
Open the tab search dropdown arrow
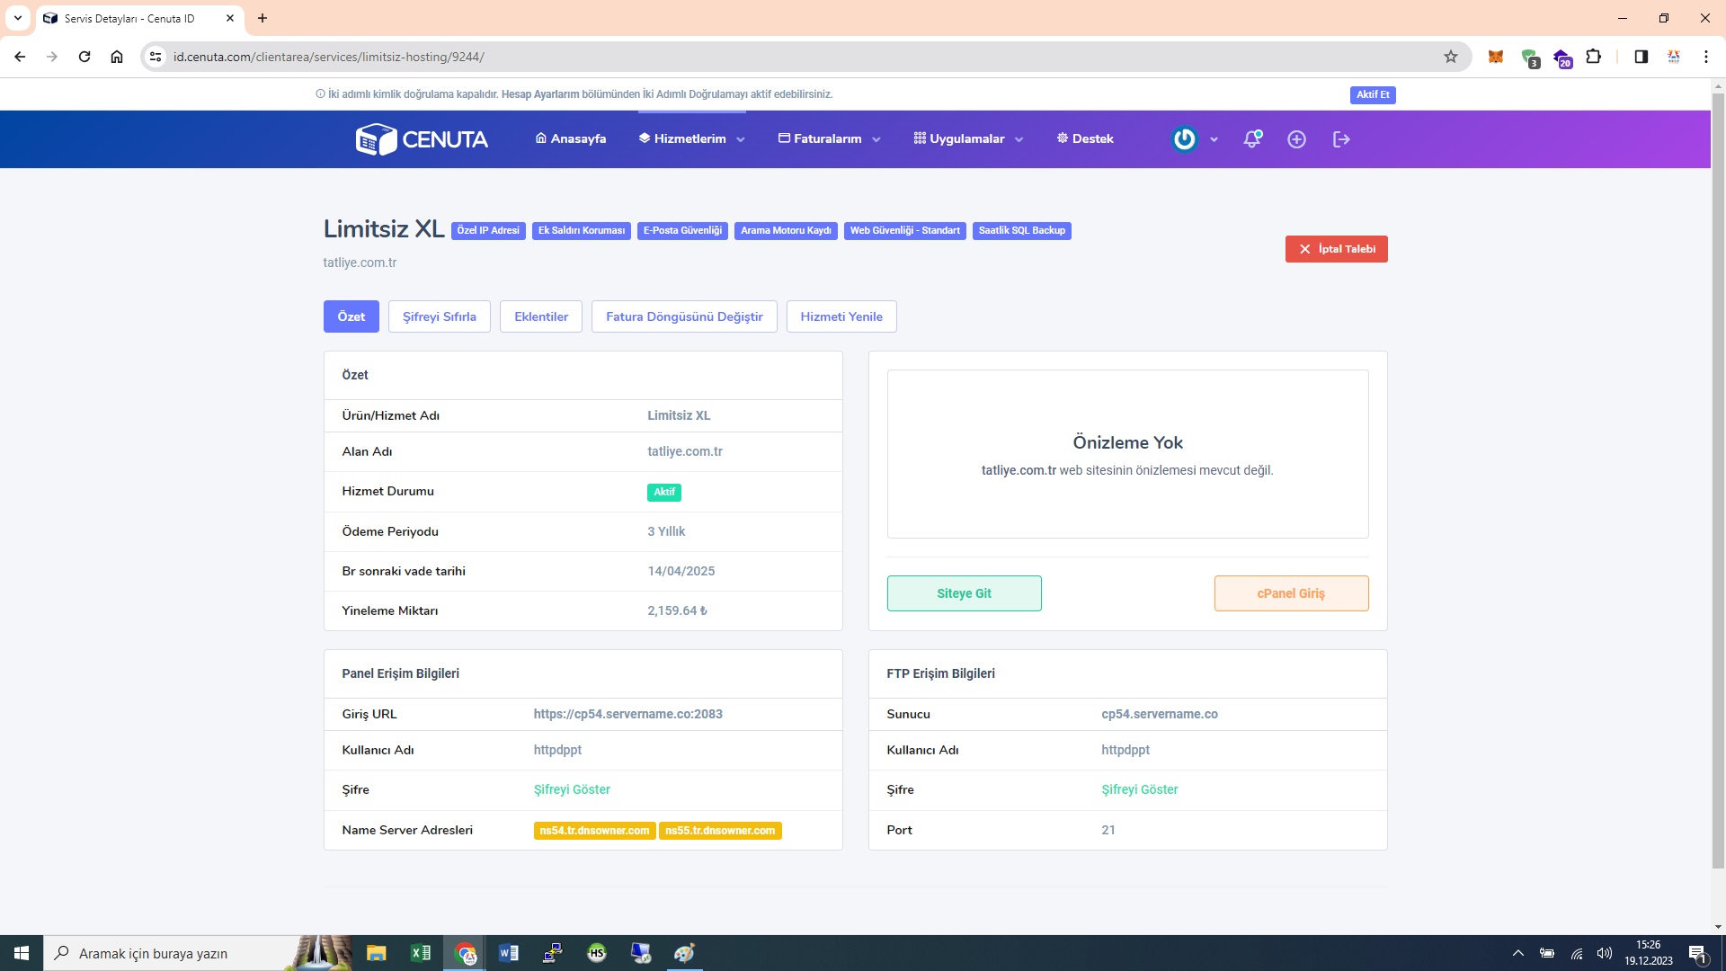click(x=17, y=18)
